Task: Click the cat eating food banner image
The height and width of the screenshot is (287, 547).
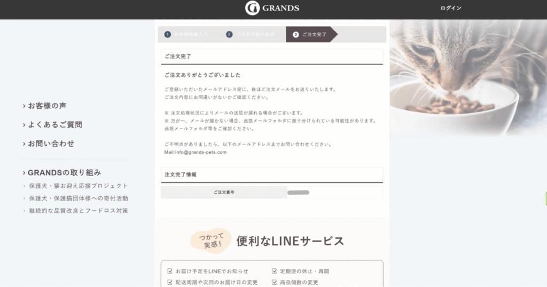Action: 468,78
